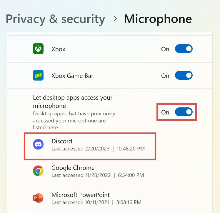Go back to Privacy & security breadcrumb

click(x=55, y=19)
